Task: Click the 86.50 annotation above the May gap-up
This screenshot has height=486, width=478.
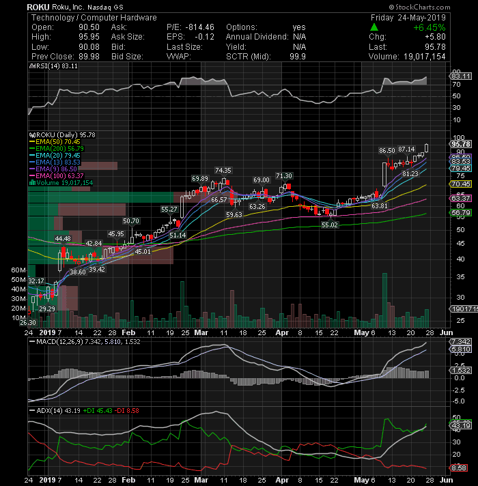Action: [x=387, y=151]
